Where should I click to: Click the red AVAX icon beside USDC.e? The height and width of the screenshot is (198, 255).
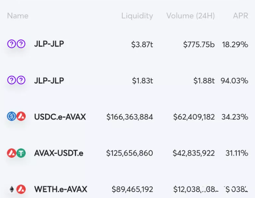21,116
